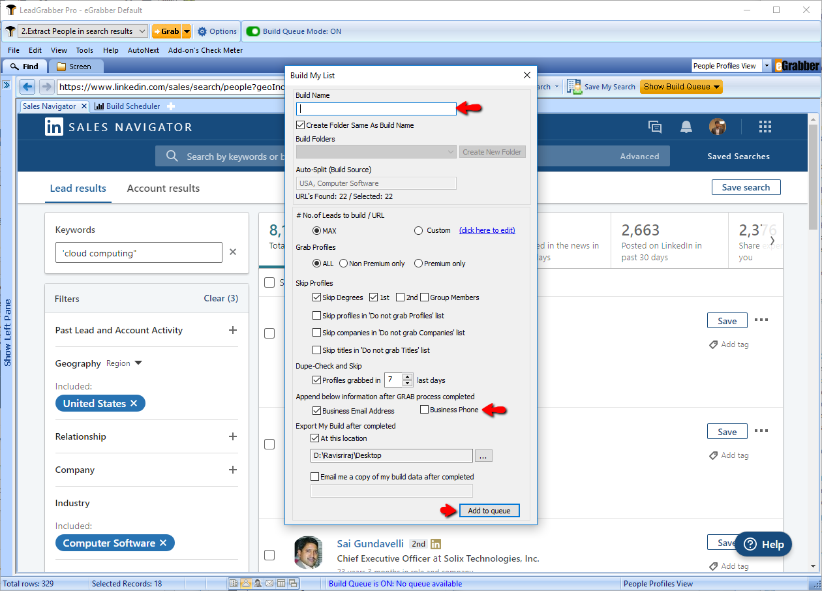Click the Build Name input field
This screenshot has width=822, height=591.
(x=376, y=109)
